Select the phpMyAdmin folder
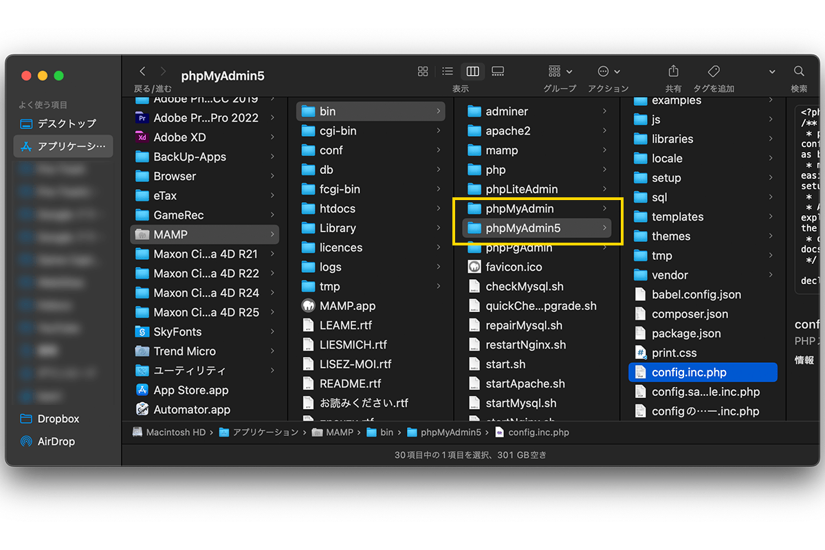 click(537, 208)
